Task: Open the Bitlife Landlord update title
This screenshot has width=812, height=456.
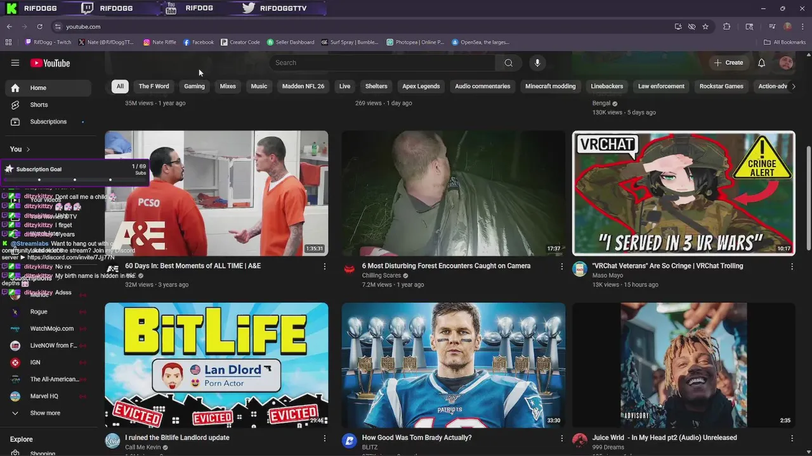Action: click(177, 438)
